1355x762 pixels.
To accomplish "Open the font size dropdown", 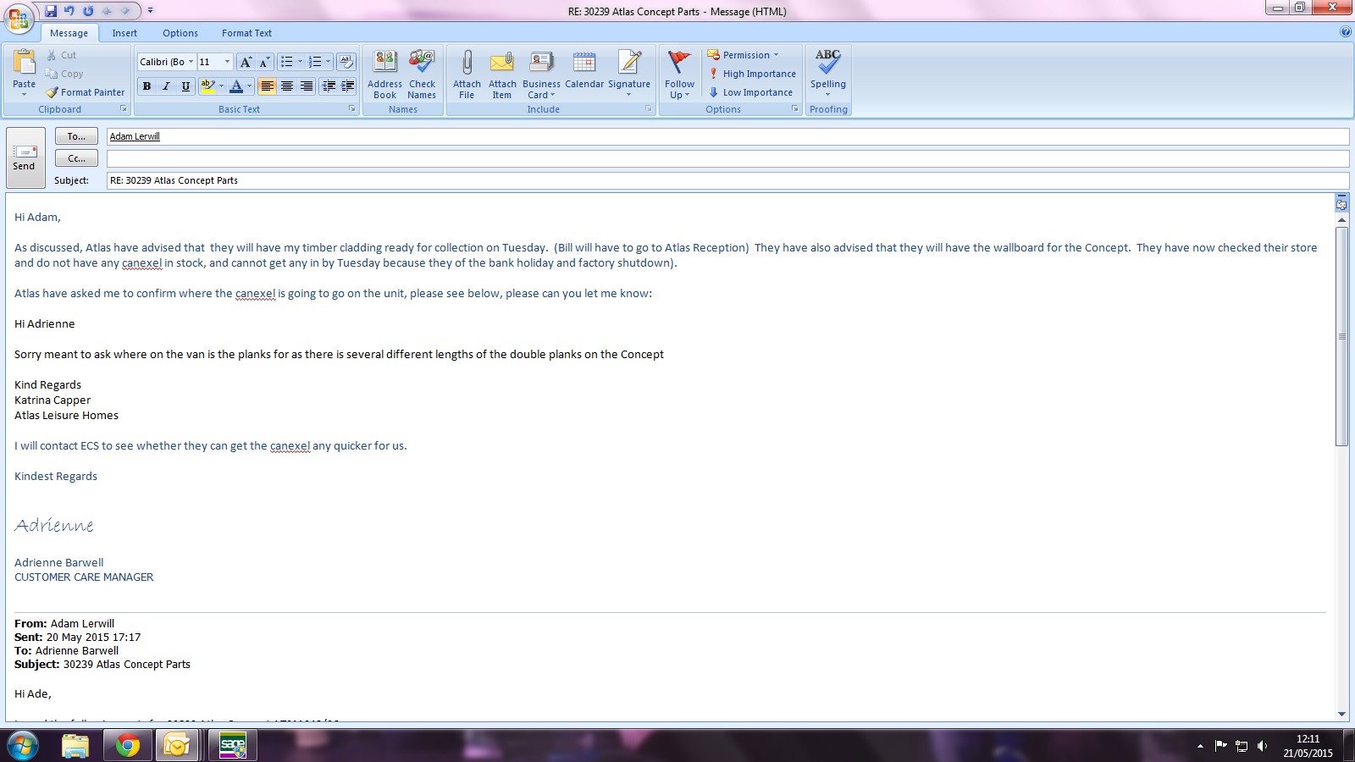I will [x=227, y=62].
